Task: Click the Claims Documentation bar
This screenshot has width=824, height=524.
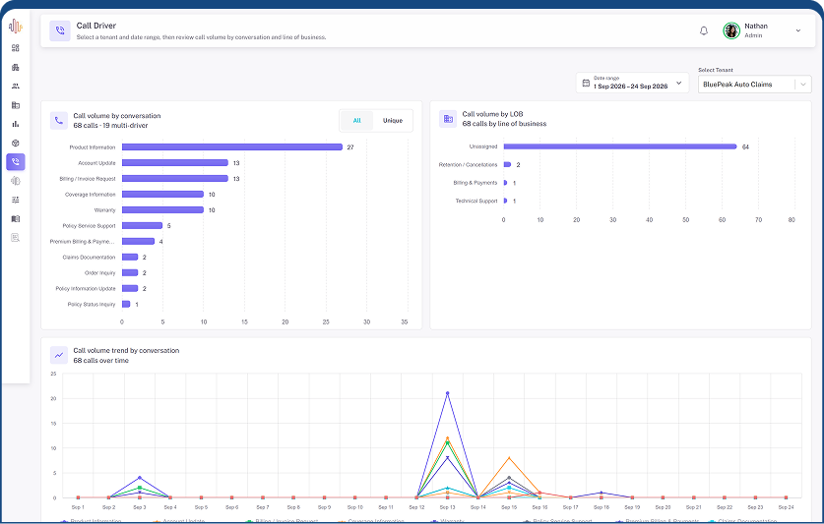Action: point(130,258)
